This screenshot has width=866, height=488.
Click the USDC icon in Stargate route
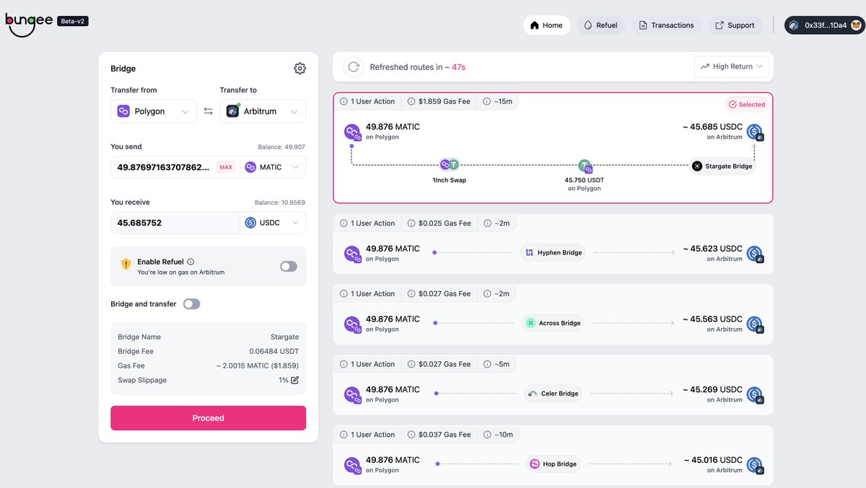click(755, 132)
